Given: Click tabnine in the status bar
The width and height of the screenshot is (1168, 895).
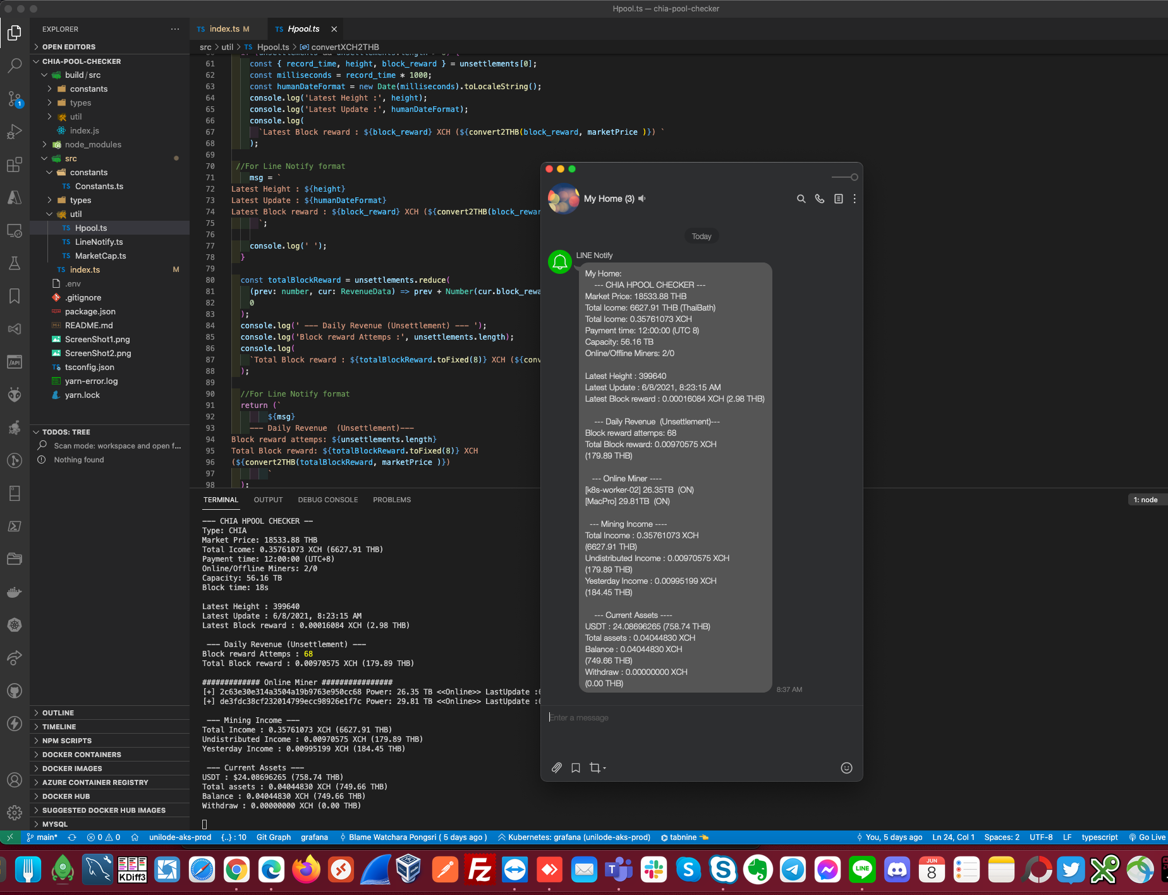Looking at the screenshot, I should (x=684, y=837).
